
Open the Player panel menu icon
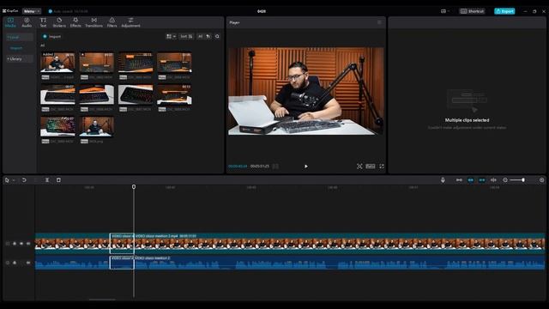pos(379,22)
